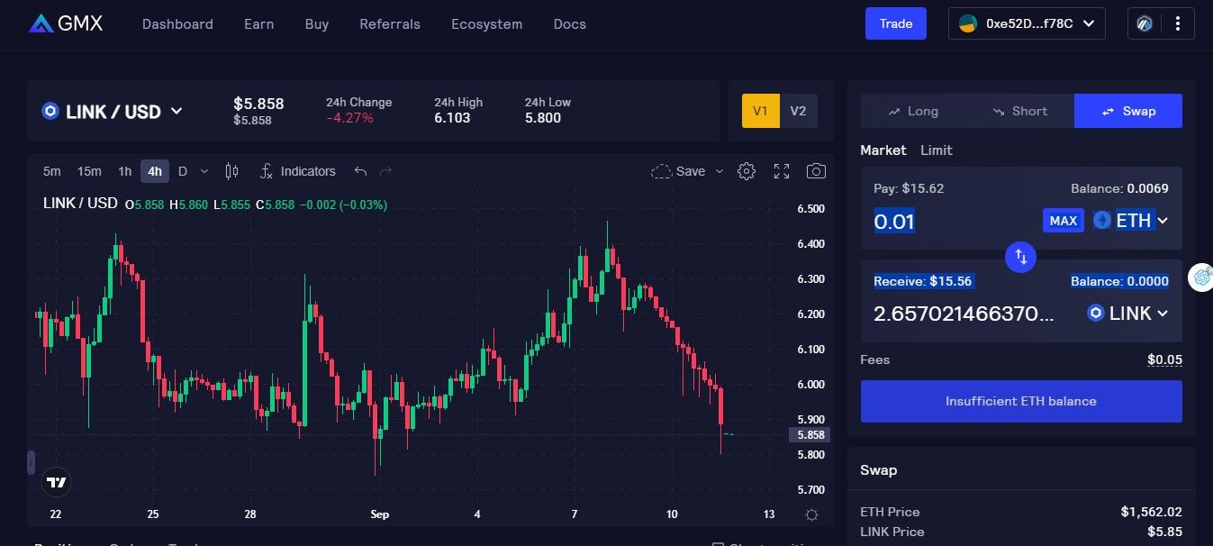Screen dimensions: 1213x546
Task: Click the 24h High 6.103 value
Action: coord(452,118)
